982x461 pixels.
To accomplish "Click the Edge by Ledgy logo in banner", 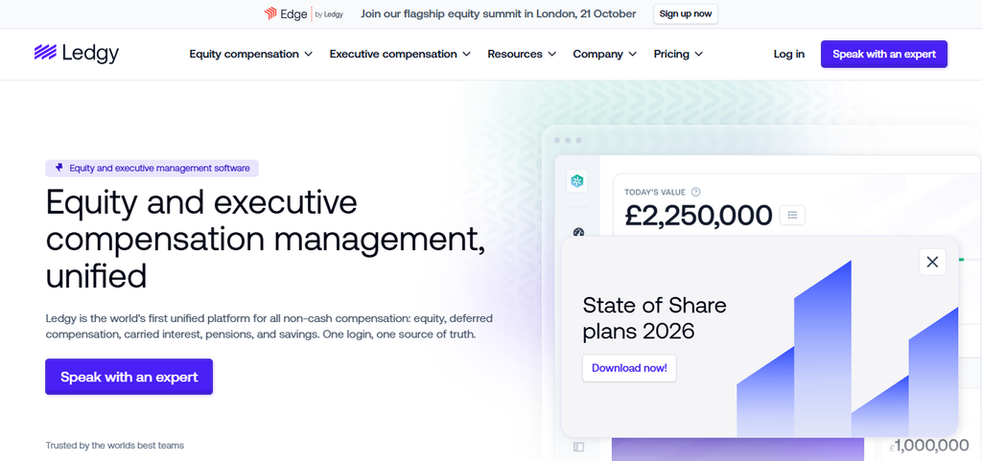I will [304, 13].
